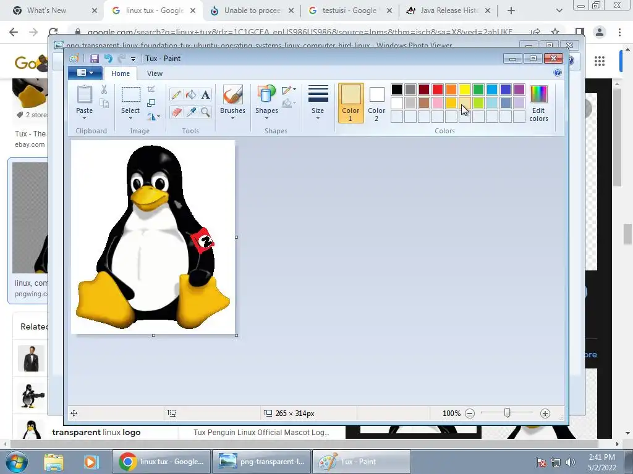633x474 pixels.
Task: Pick the black color swatch
Action: tap(396, 89)
